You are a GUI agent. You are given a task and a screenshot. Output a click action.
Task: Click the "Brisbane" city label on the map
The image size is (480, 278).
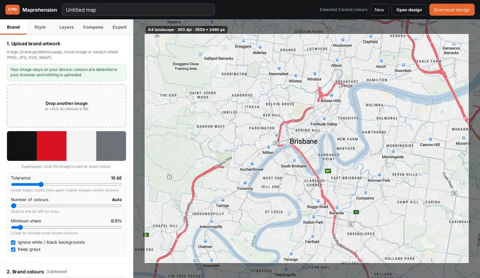point(304,141)
